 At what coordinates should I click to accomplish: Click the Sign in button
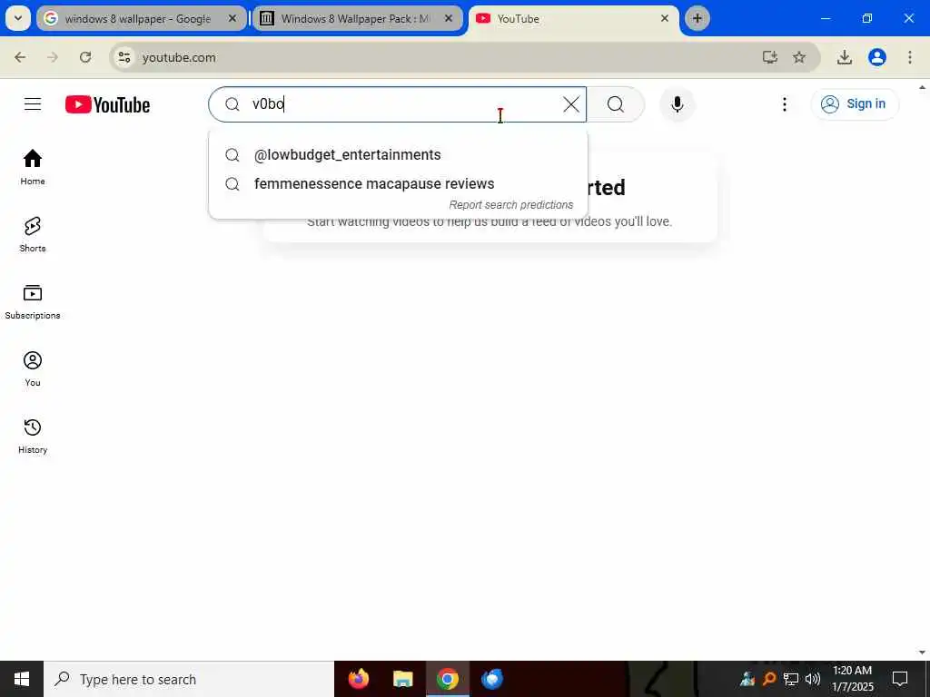[855, 104]
